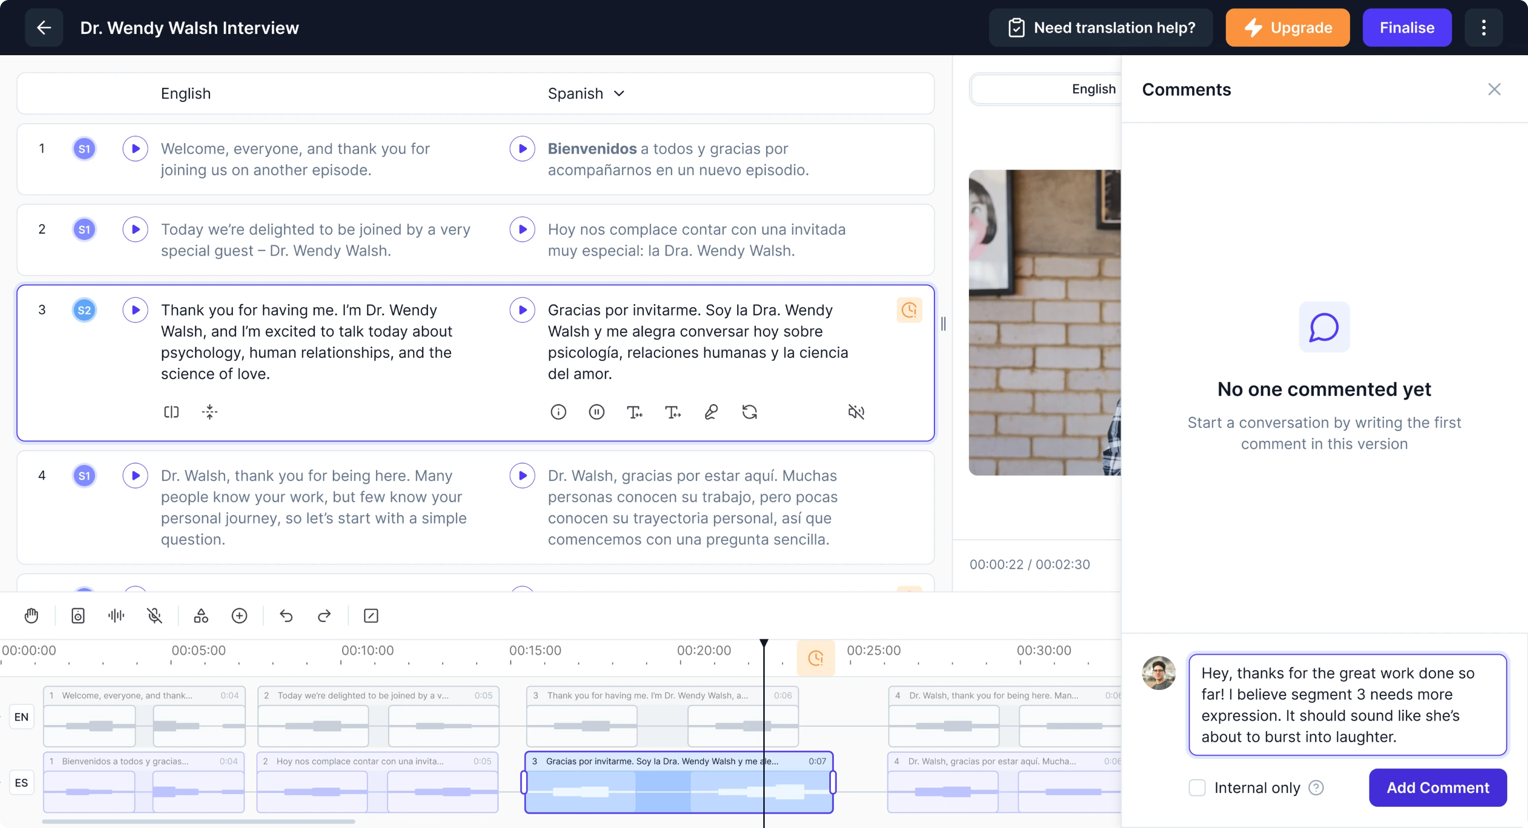
Task: Enable the Internal only checkbox
Action: (1197, 788)
